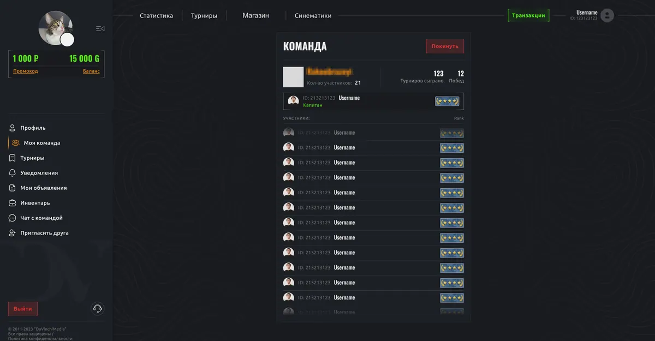Image resolution: width=655 pixels, height=341 pixels.
Task: Click the Rank column header
Action: pos(459,118)
